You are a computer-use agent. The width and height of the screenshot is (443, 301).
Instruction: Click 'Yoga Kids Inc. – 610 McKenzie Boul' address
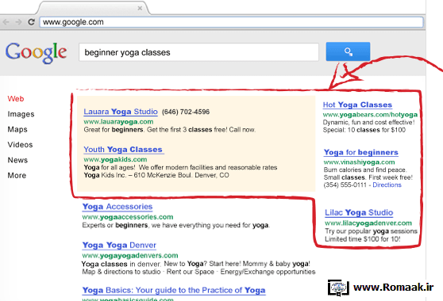pos(156,175)
